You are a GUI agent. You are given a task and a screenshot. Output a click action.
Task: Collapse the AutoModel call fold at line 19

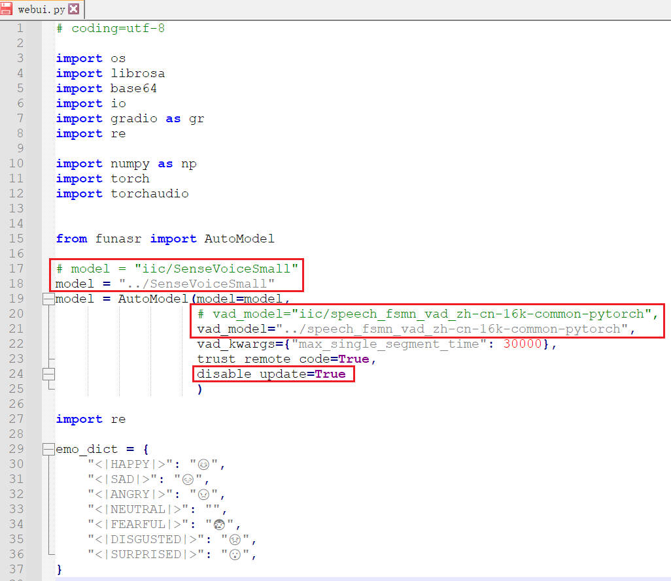tap(49, 299)
